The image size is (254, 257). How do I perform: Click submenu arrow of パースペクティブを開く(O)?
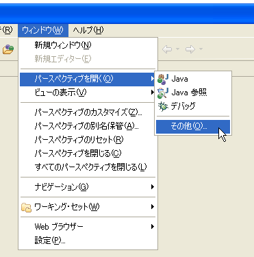[x=152, y=79]
